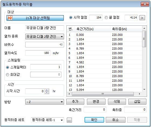Viewport: 151px width, 127px height.
Task: Select the 시작 절점 radio button
Action: (71, 18)
